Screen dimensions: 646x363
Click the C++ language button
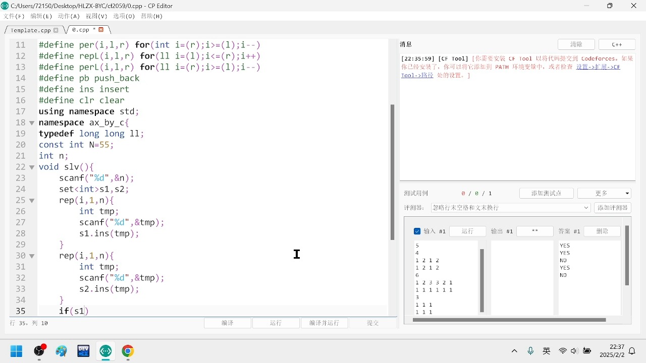pos(617,44)
